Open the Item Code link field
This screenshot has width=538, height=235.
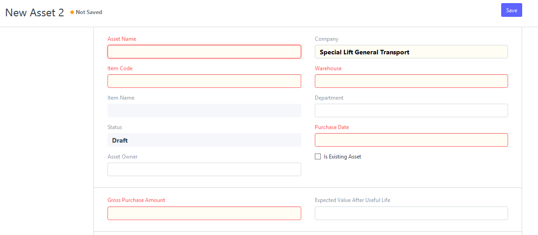pyautogui.click(x=205, y=81)
